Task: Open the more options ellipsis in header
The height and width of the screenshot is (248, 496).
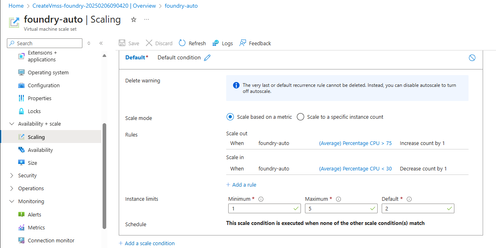Action: (146, 19)
